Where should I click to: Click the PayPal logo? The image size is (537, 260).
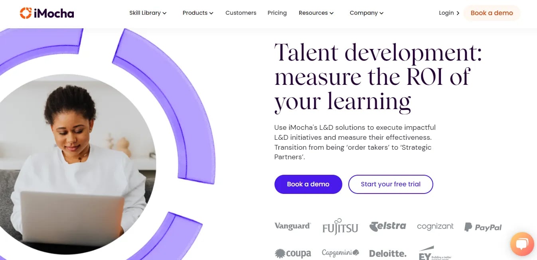click(482, 227)
